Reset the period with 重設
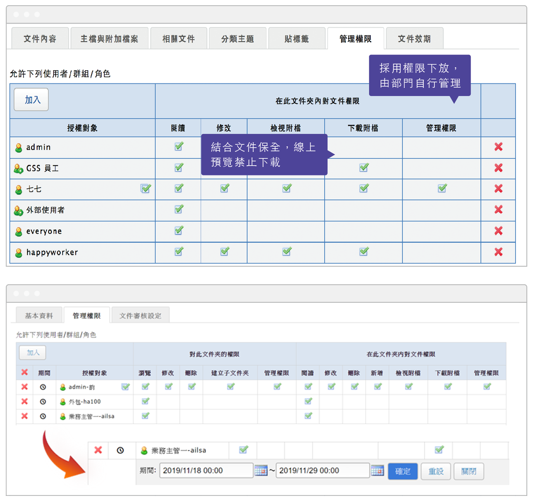533x504 pixels. coord(436,471)
